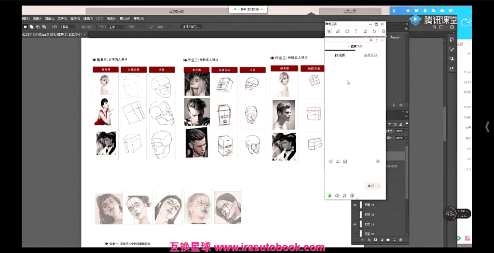494x253 pixels.
Task: Click the image upload icon in the chat panel
Action: pyautogui.click(x=345, y=161)
